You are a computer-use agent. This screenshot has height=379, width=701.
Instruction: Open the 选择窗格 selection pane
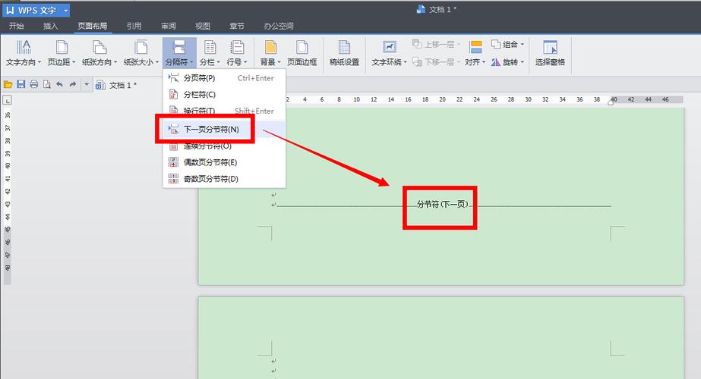click(x=550, y=52)
